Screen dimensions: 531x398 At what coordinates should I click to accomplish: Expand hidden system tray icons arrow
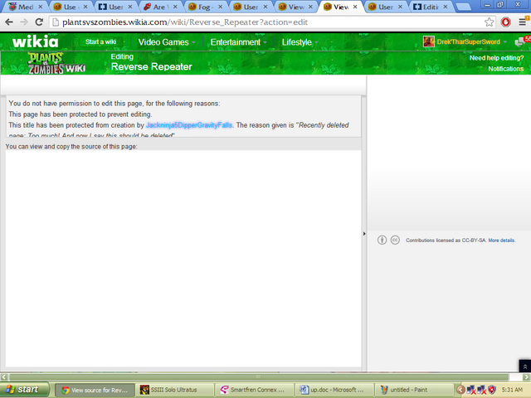pos(460,390)
